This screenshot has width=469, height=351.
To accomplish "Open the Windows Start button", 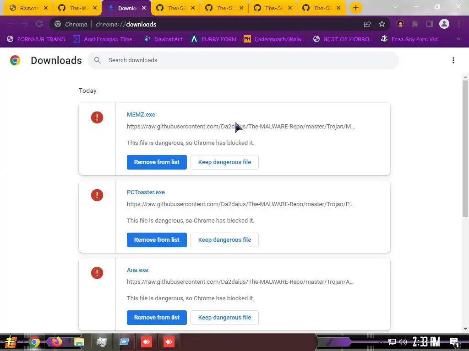I will coord(11,342).
